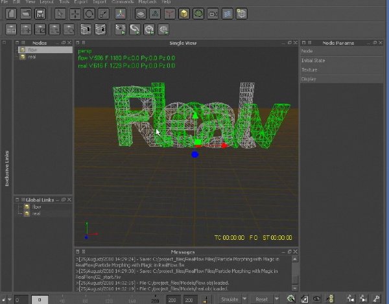Screen dimensions: 389x304
Task: Click the green mesh icon
Action: pos(198,14)
